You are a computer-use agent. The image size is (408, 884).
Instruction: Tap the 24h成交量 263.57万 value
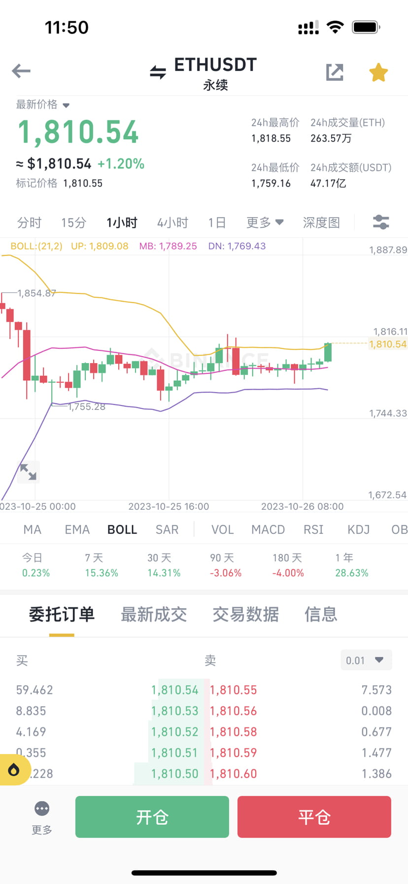(331, 139)
